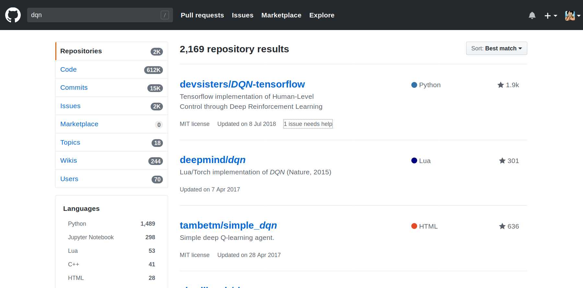Open Pull requests in top navigation
This screenshot has height=288, width=583.
(x=202, y=15)
